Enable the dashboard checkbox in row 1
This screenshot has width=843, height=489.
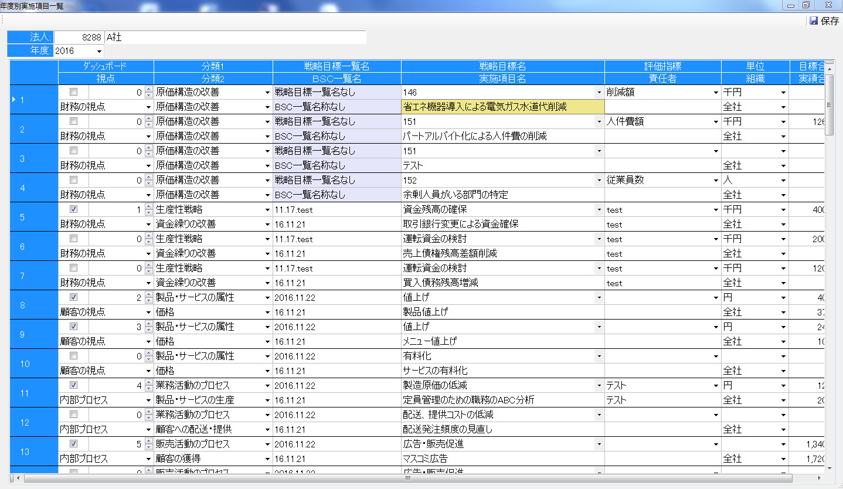(x=73, y=92)
